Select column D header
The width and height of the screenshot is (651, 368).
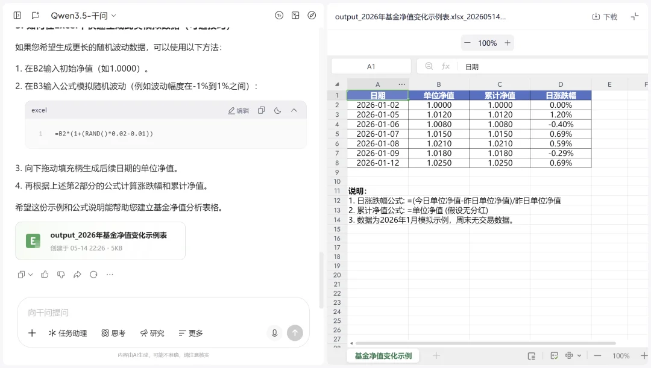pos(561,84)
